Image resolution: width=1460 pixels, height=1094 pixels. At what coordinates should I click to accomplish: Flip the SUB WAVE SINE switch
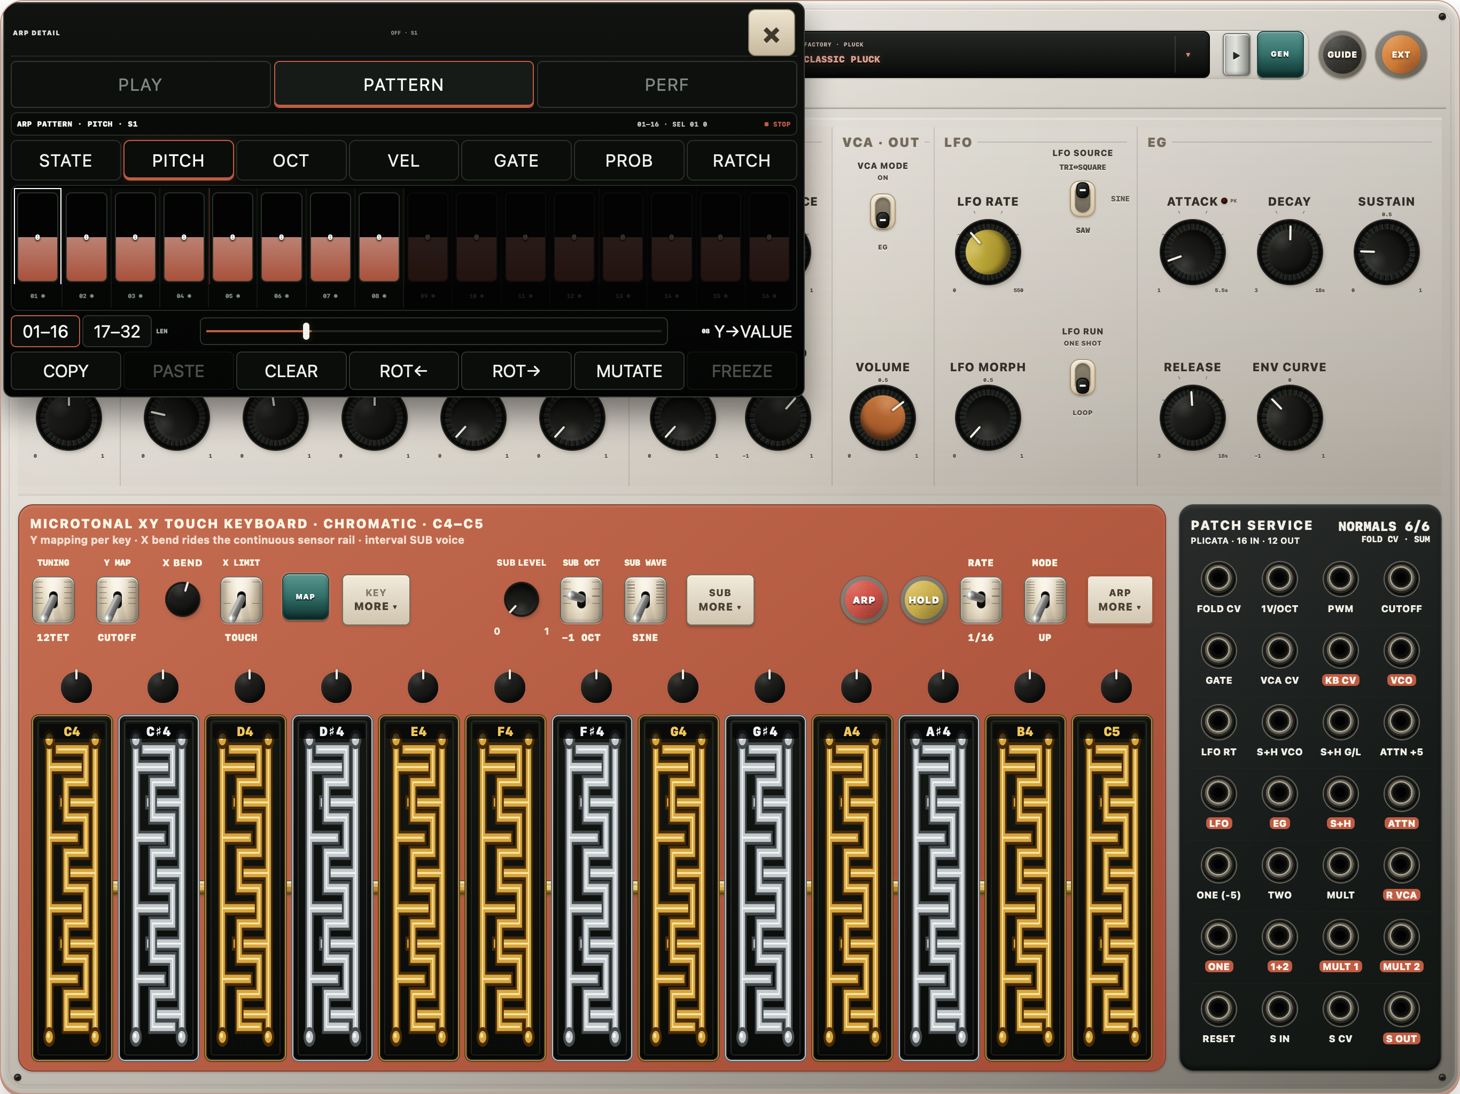[x=645, y=600]
